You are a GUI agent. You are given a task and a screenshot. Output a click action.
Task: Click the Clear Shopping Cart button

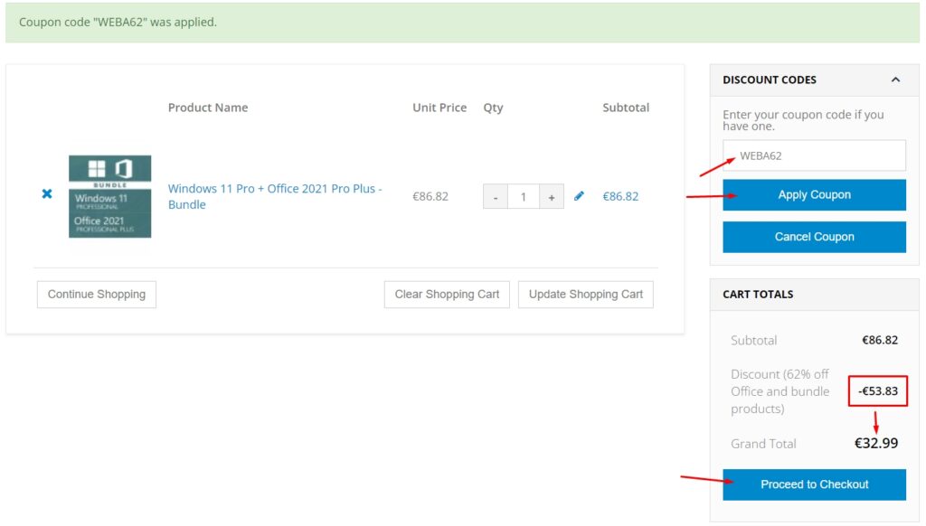[447, 295]
